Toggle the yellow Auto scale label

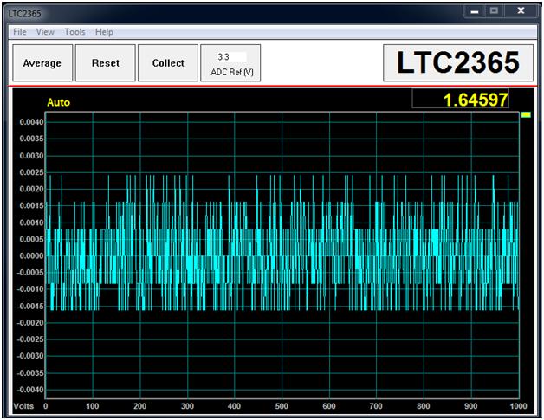pyautogui.click(x=58, y=102)
